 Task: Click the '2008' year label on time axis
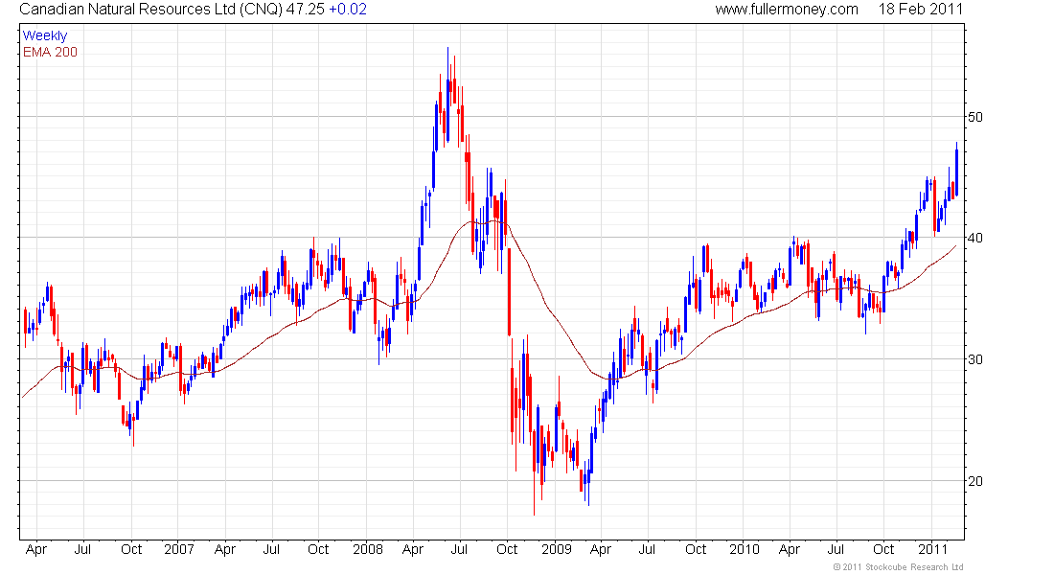[x=368, y=549]
